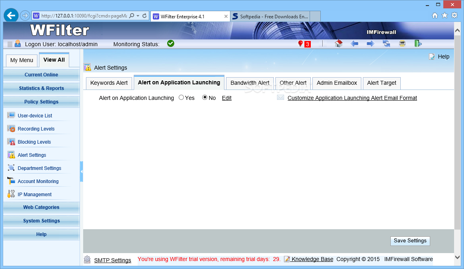The image size is (464, 269).
Task: Switch to Keywords Alert tab
Action: [x=109, y=83]
